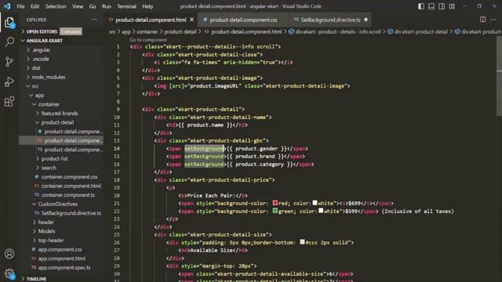Click green color swatch on line 22
This screenshot has height=282, width=502.
pos(275,211)
